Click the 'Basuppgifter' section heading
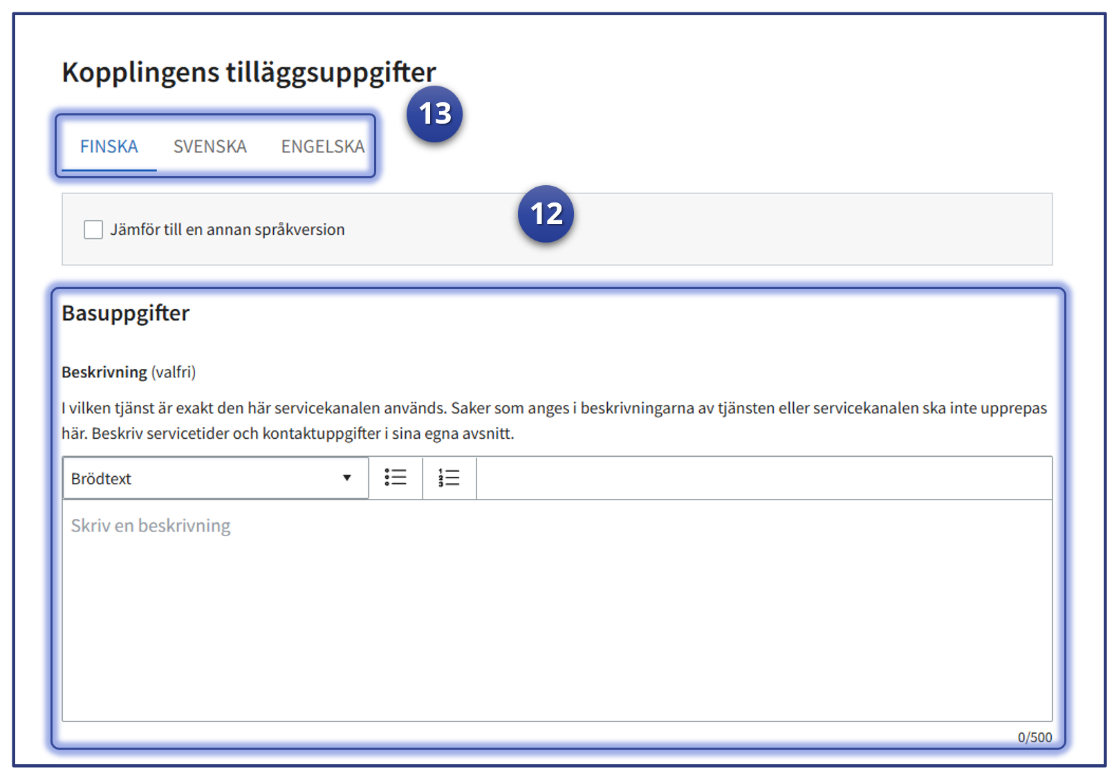This screenshot has height=776, width=1112. (125, 313)
